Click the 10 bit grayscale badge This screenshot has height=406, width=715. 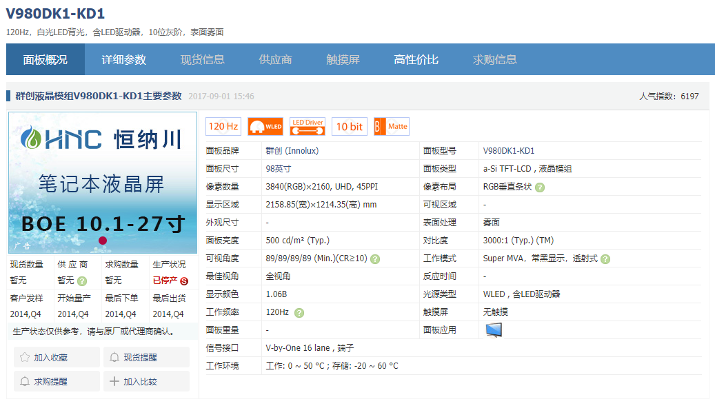(x=349, y=126)
